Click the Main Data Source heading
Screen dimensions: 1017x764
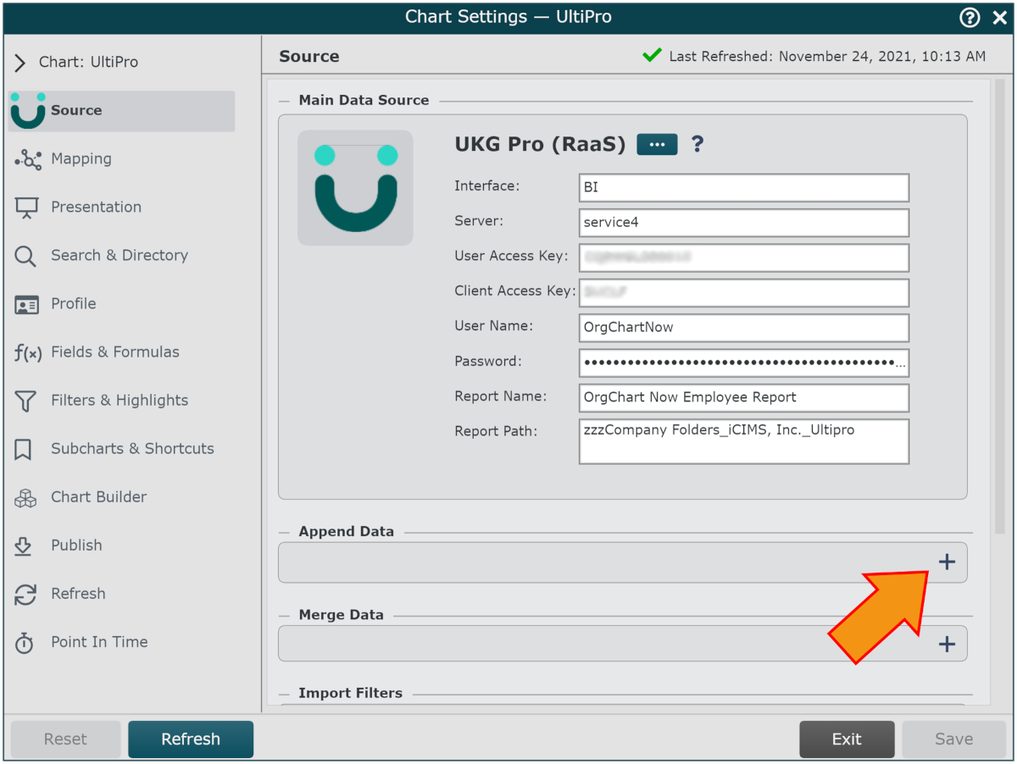(364, 101)
